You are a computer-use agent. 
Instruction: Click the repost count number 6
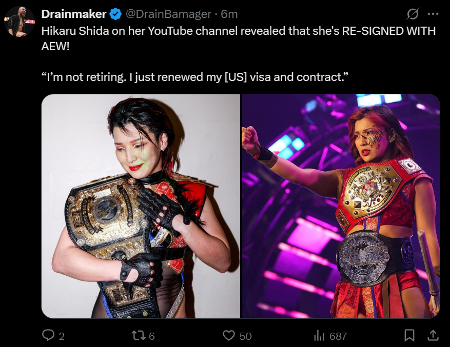[x=152, y=336]
